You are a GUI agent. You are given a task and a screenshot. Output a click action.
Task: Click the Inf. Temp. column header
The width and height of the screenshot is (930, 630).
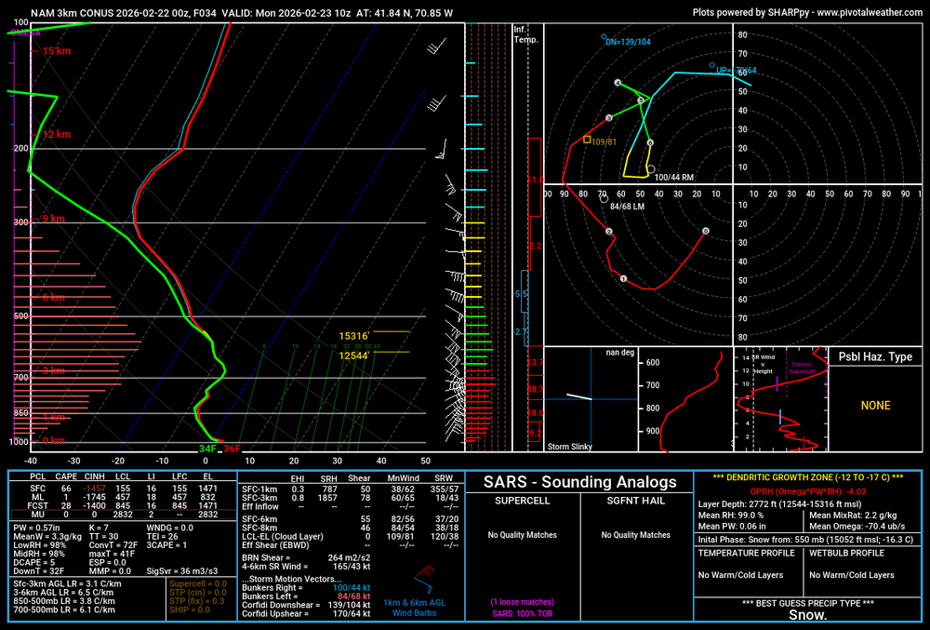525,34
